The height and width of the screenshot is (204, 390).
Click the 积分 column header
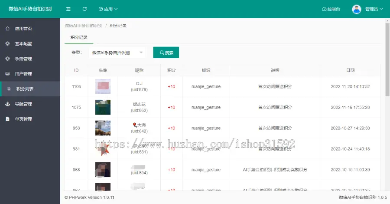coord(171,70)
